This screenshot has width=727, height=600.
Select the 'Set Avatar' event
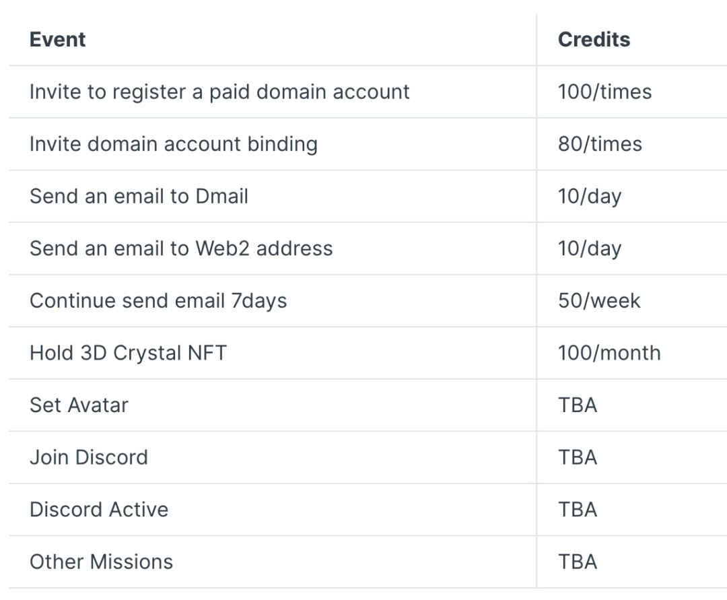tap(79, 405)
